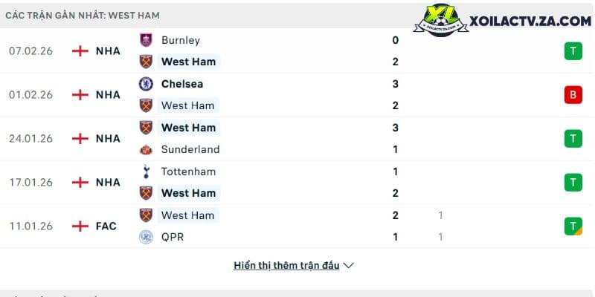This screenshot has width=595, height=297.
Task: Click the QPR club crest
Action: coord(146,237)
